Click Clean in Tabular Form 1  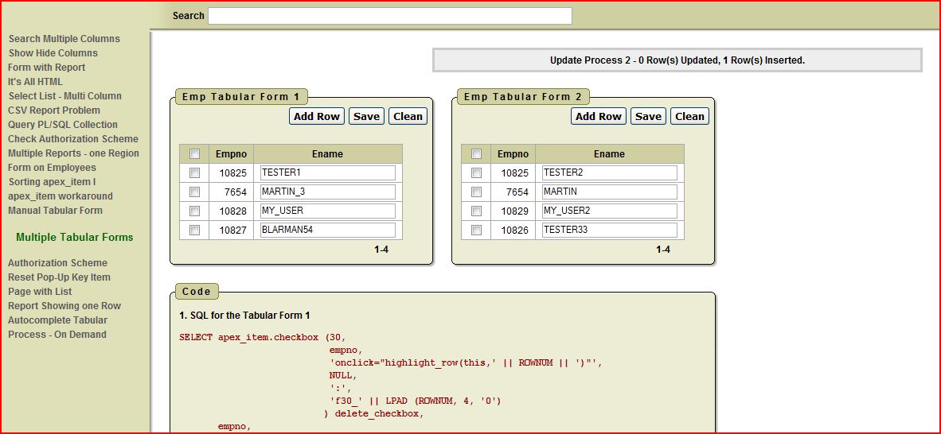[x=408, y=116]
